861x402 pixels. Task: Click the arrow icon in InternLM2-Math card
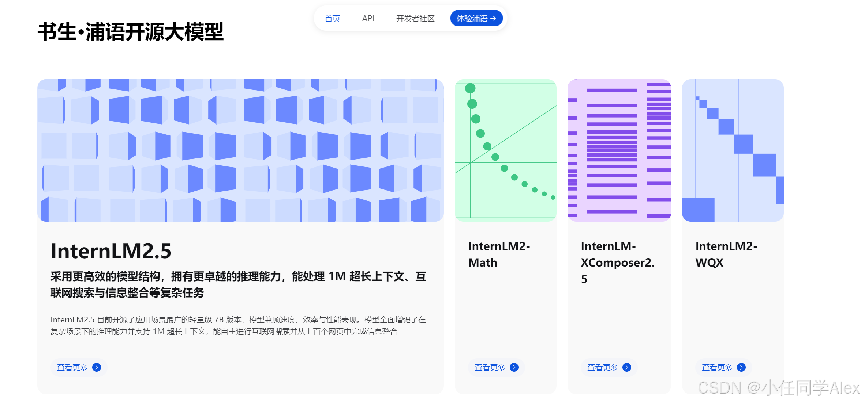point(514,367)
